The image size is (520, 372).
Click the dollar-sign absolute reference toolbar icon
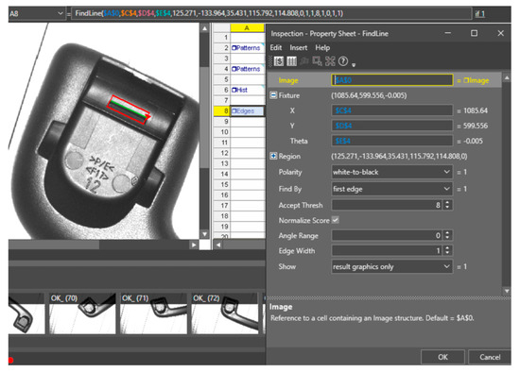pos(279,61)
